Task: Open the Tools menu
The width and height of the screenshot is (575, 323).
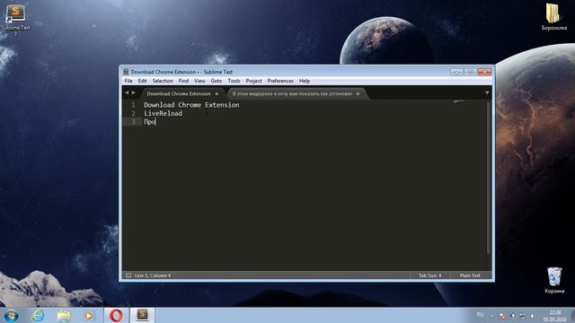Action: [x=234, y=81]
